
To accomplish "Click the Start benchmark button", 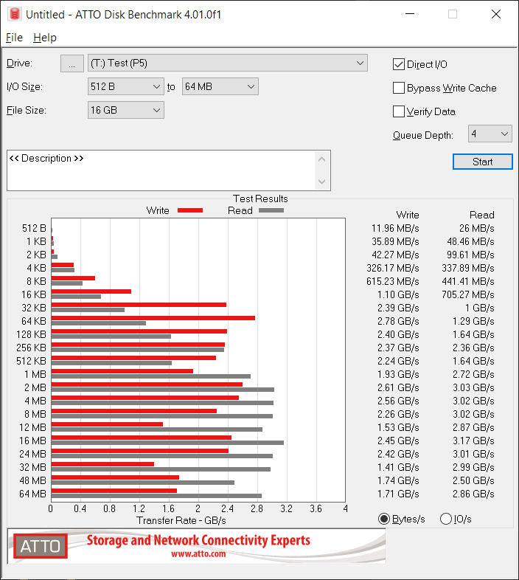I will [482, 162].
